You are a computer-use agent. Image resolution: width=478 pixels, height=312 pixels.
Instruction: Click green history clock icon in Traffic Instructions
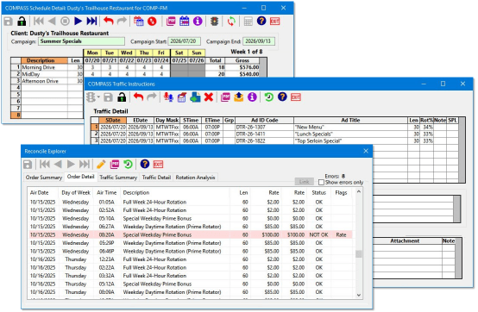click(268, 97)
